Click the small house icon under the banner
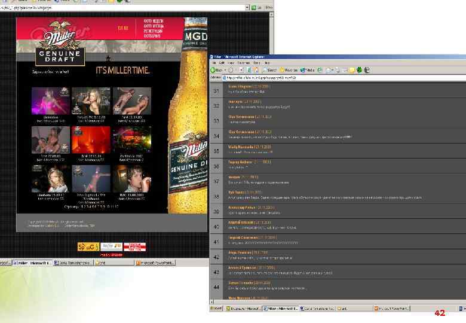 [109, 58]
